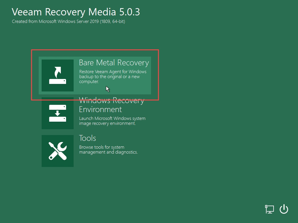Open Tools using the wrench and screwdriver icon
The width and height of the screenshot is (298, 223).
pos(57,151)
